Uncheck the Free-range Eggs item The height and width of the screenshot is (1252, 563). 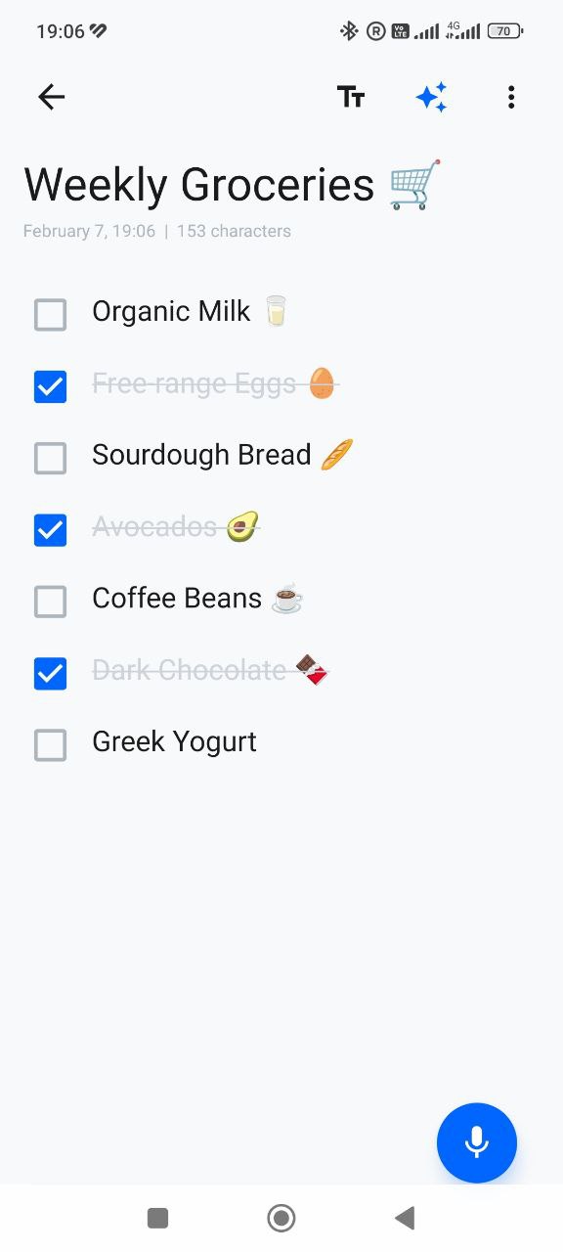[50, 385]
